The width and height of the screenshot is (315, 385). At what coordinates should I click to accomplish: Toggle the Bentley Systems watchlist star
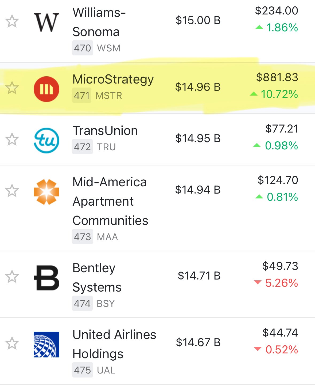pos(12,277)
